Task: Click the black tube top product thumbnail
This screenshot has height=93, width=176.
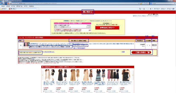Action: tap(126, 75)
